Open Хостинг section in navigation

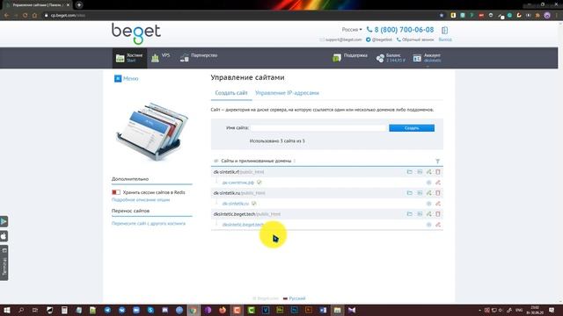[x=129, y=58]
